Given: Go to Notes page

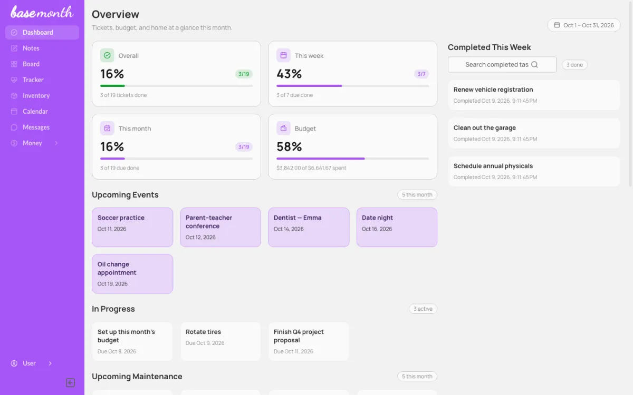Looking at the screenshot, I should point(42,48).
